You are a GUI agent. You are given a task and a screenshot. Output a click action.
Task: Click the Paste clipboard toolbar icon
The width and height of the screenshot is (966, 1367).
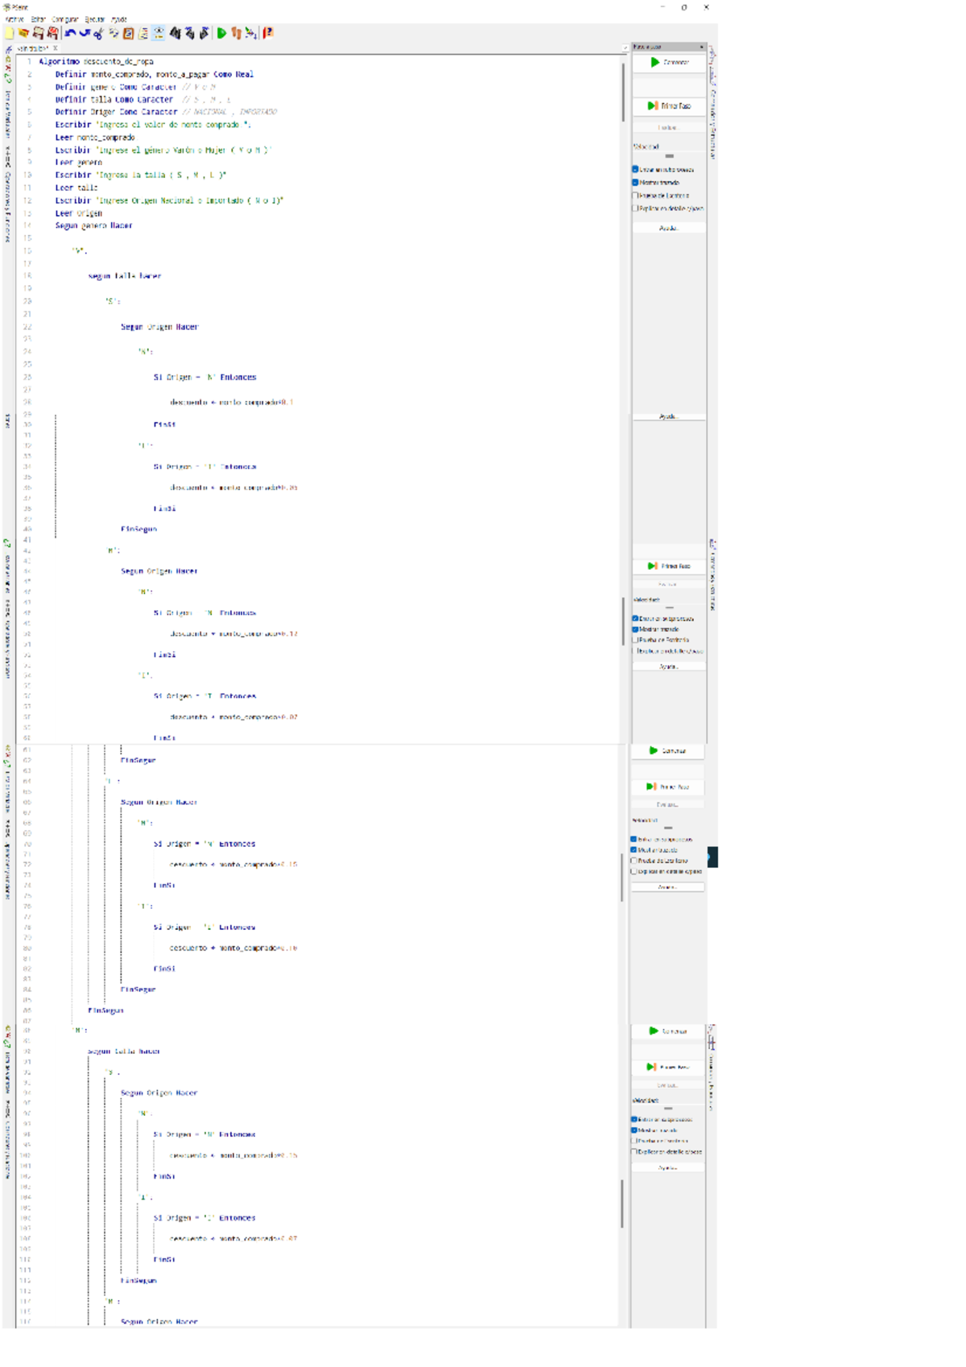(x=128, y=33)
